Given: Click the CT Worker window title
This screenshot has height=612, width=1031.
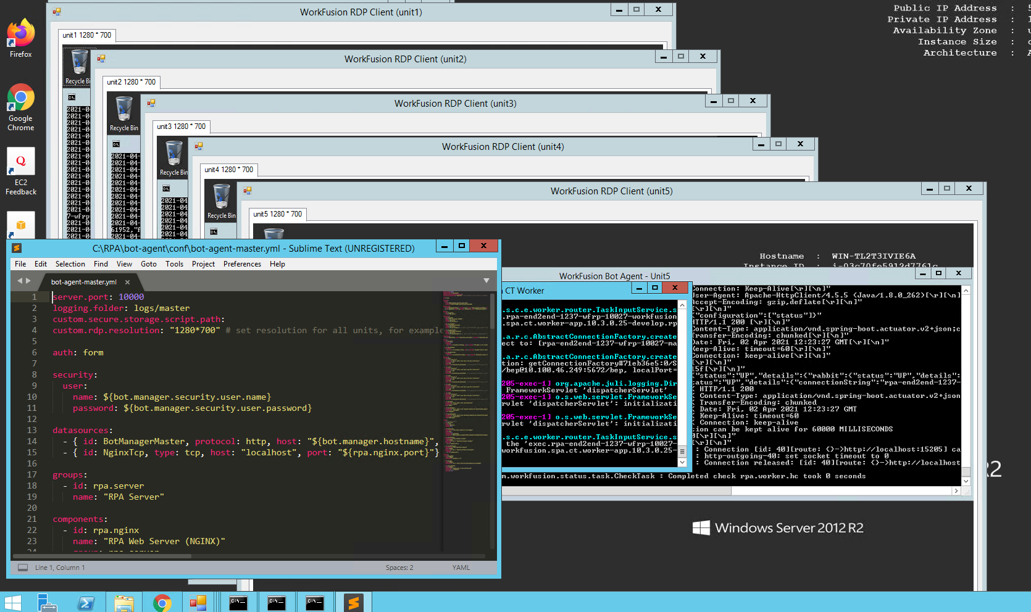Looking at the screenshot, I should point(525,291).
